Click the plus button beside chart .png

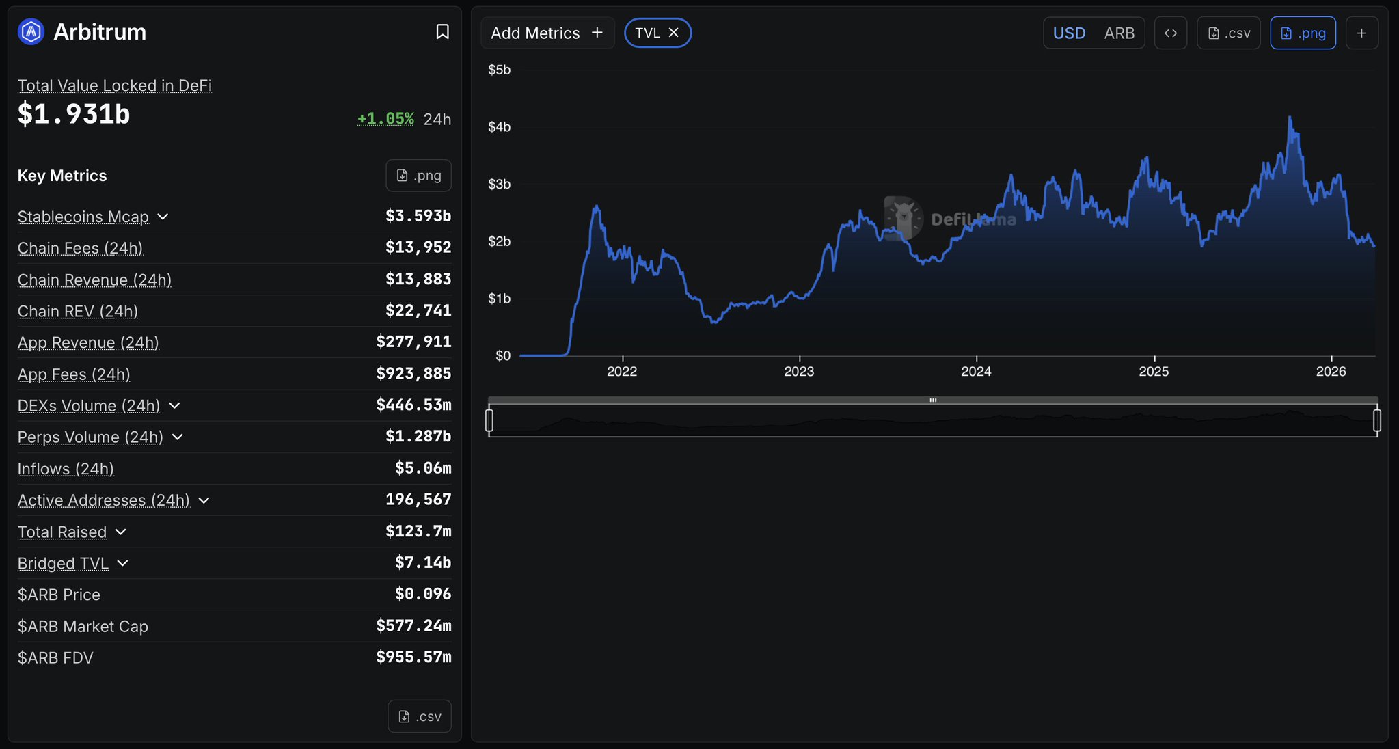(x=1361, y=33)
